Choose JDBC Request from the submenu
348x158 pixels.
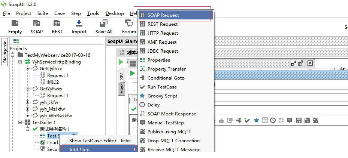(176, 51)
